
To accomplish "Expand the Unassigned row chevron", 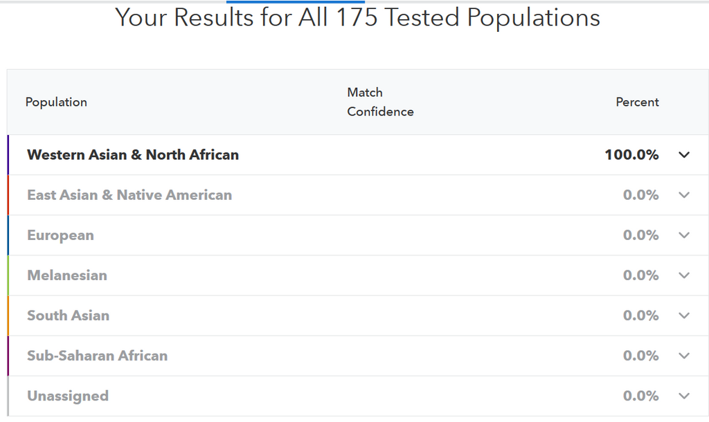I will coord(684,396).
